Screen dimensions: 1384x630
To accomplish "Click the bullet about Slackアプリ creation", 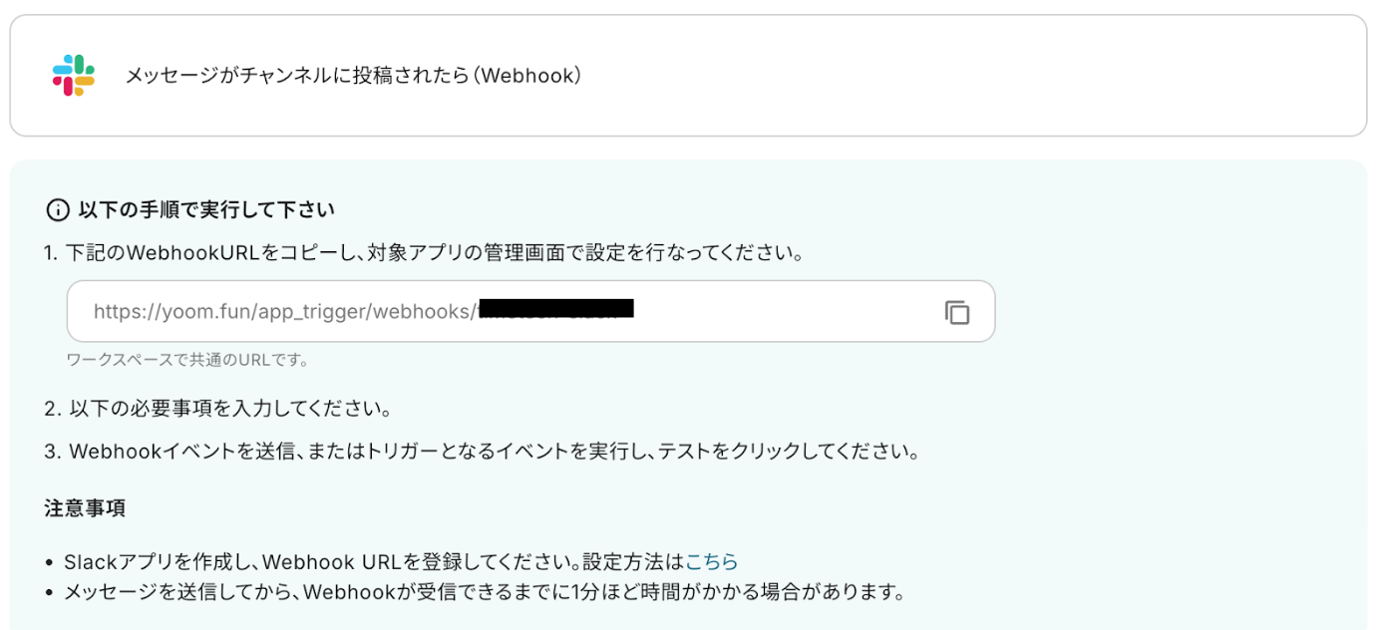I will click(349, 561).
